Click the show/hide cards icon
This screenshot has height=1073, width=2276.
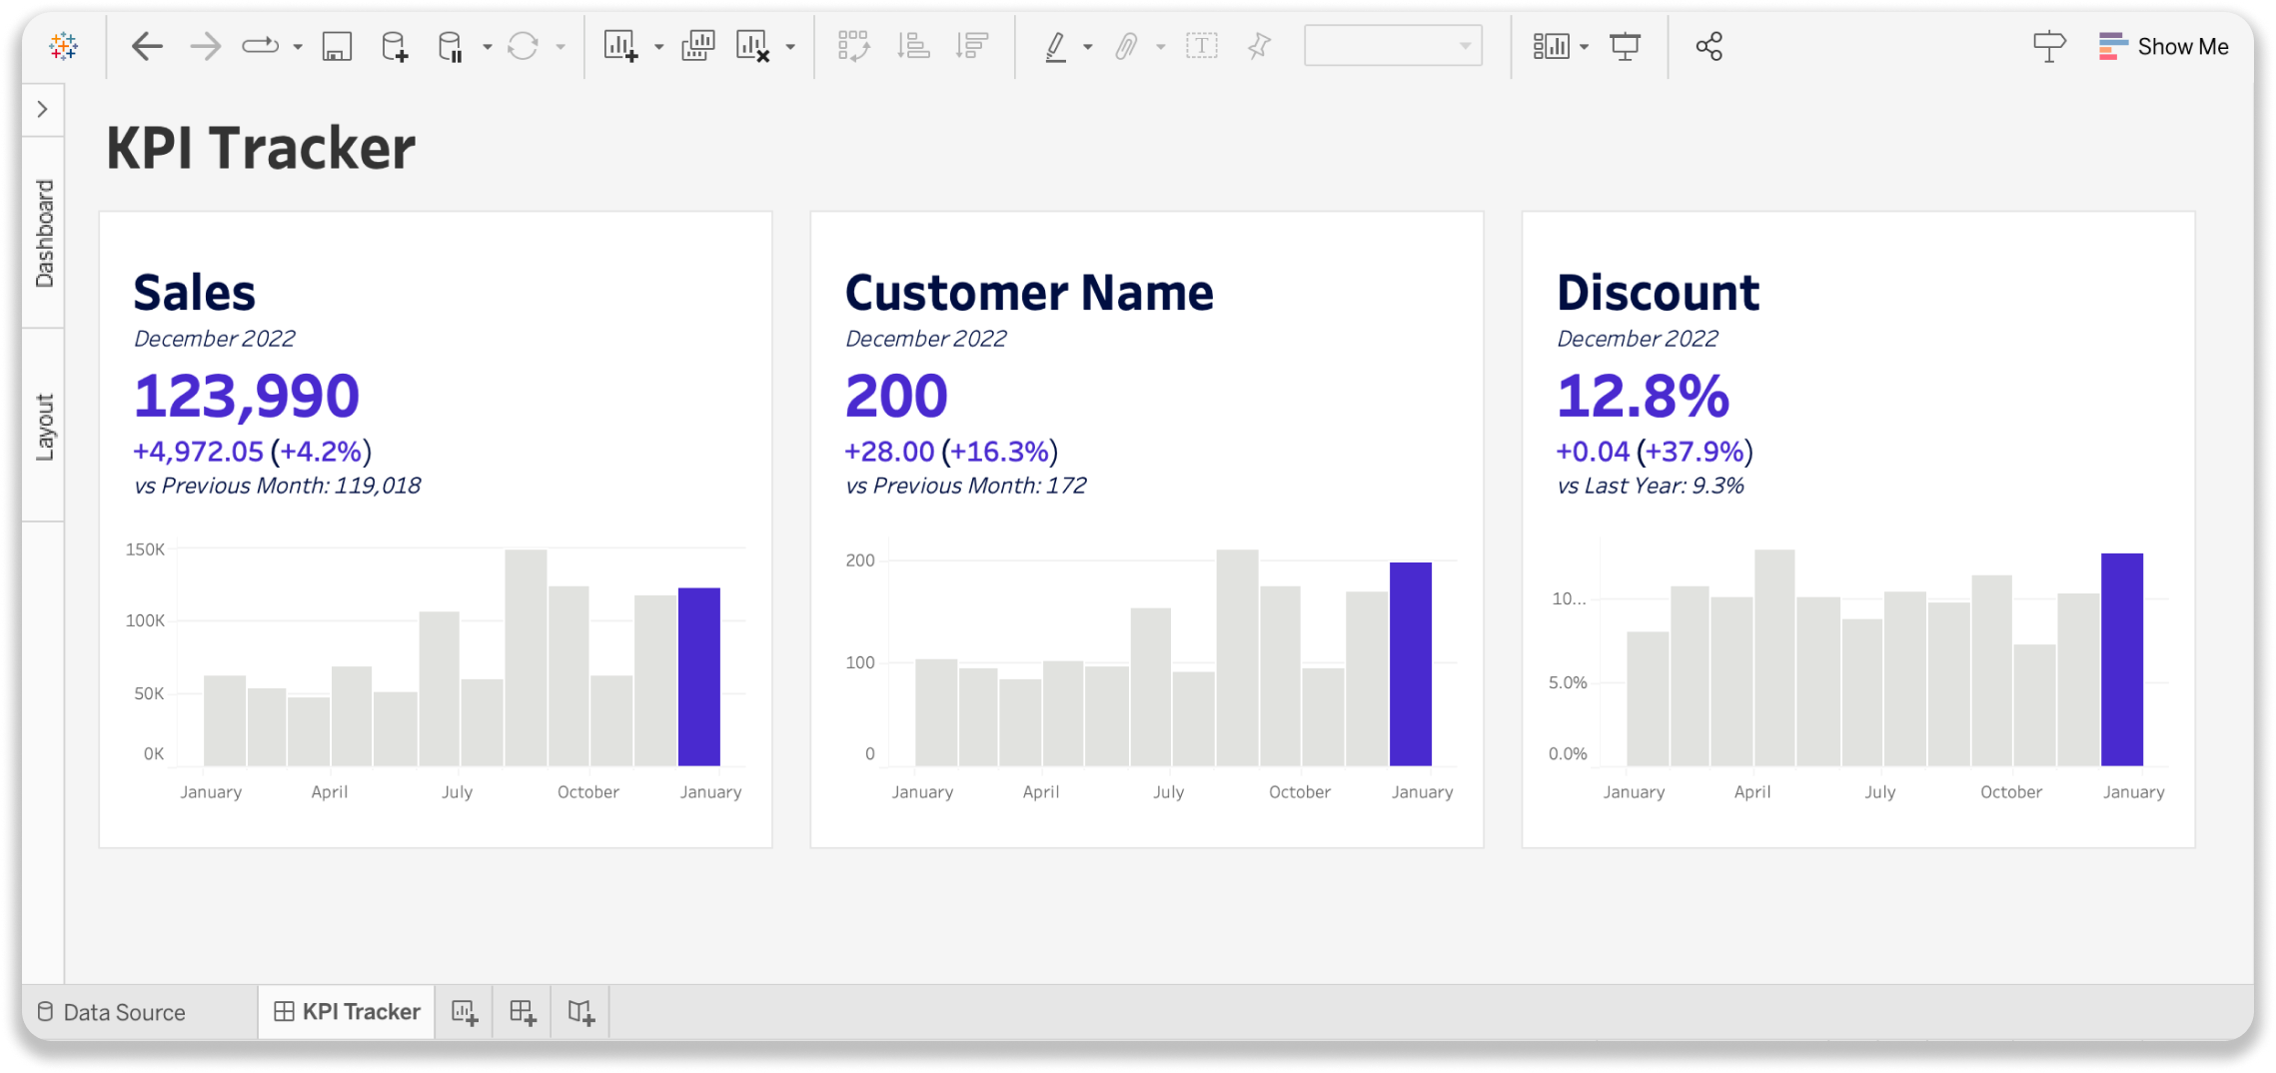click(1552, 46)
